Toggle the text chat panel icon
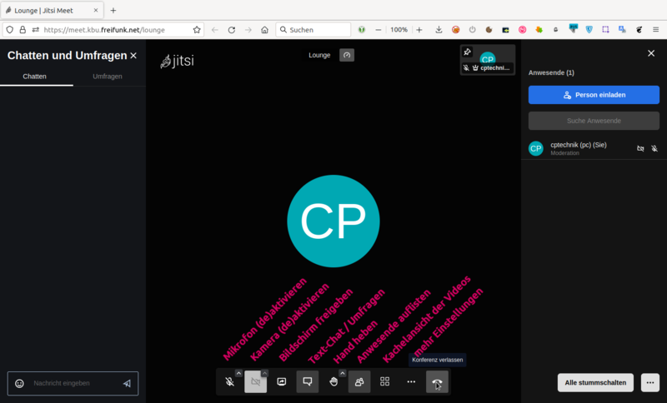The height and width of the screenshot is (403, 667). click(x=308, y=382)
